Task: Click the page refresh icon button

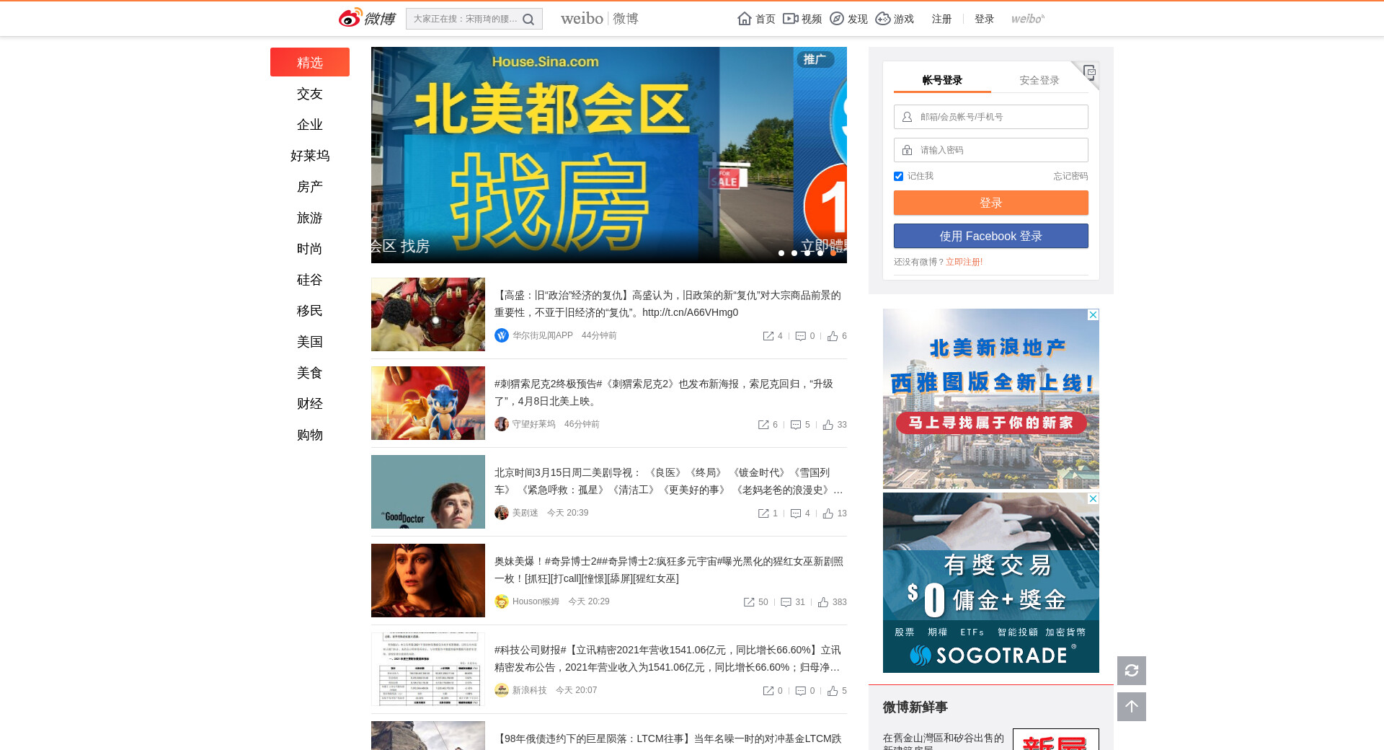Action: [x=1131, y=671]
